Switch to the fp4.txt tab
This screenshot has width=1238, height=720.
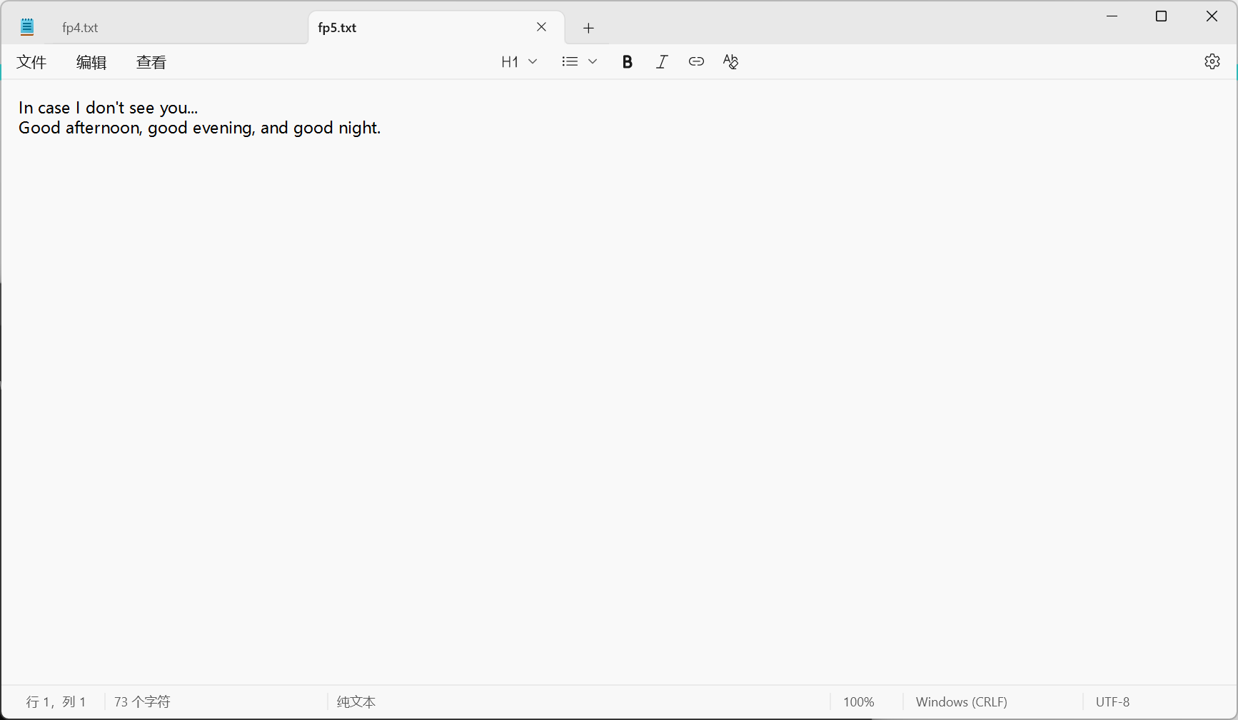tap(175, 28)
